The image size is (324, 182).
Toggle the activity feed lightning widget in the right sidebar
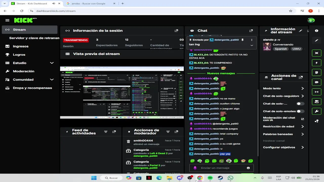(x=316, y=63)
